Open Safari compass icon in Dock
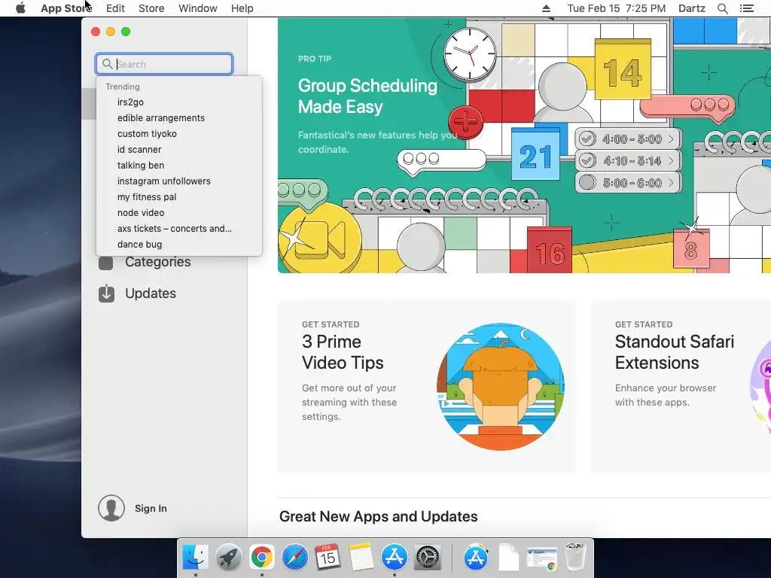This screenshot has height=578, width=771. pos(294,558)
